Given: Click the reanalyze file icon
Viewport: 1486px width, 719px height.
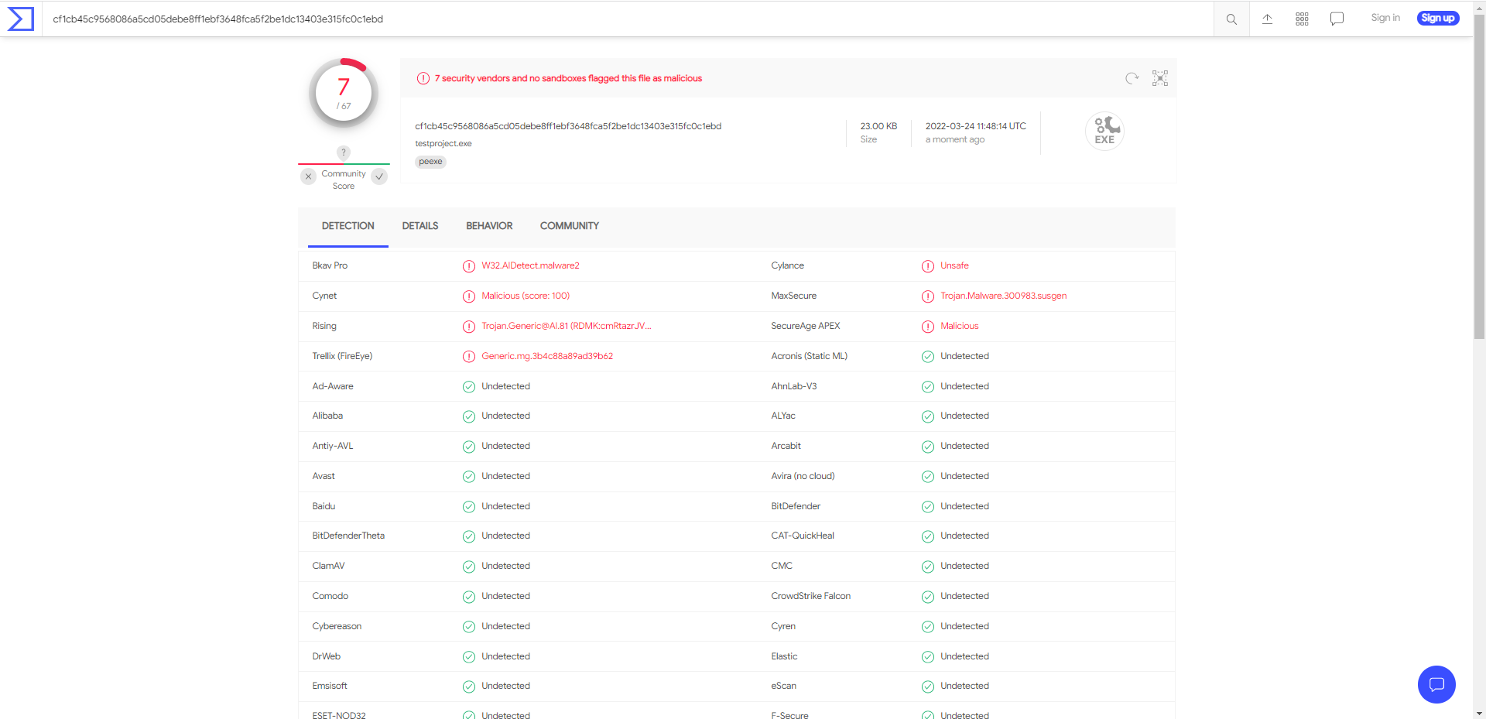Looking at the screenshot, I should pos(1132,78).
